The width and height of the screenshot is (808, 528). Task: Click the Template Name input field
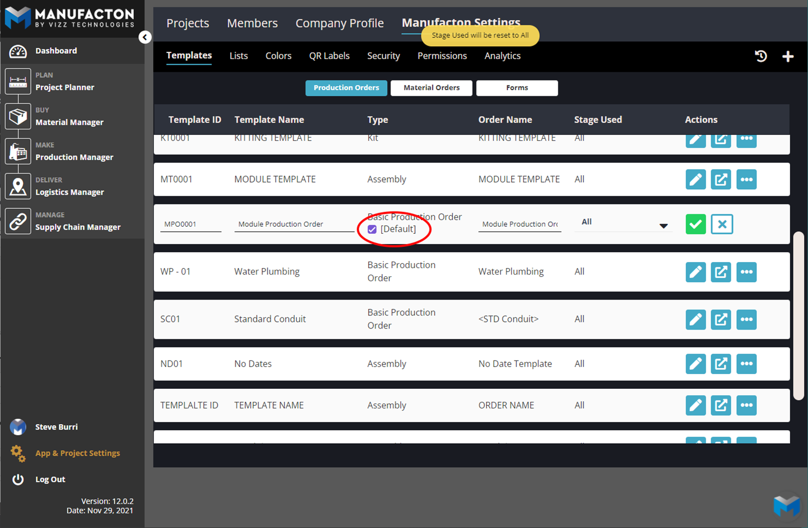(294, 224)
